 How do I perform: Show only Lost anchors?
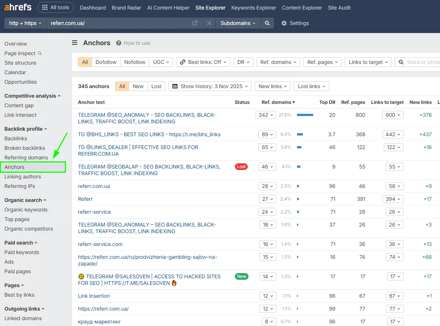pyautogui.click(x=156, y=86)
